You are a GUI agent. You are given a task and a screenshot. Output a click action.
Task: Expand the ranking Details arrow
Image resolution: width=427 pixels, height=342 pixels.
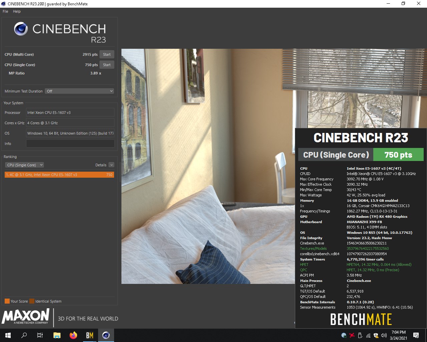click(x=111, y=165)
